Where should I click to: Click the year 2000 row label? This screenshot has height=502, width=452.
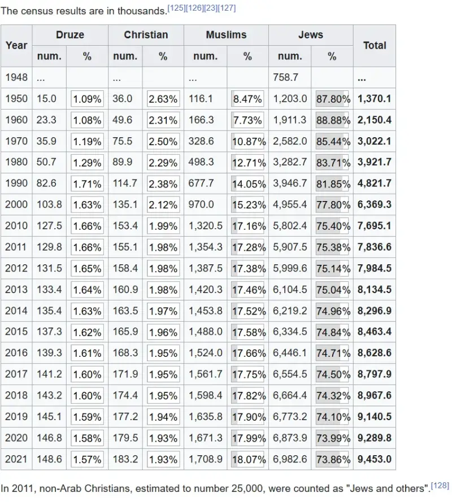coord(16,205)
